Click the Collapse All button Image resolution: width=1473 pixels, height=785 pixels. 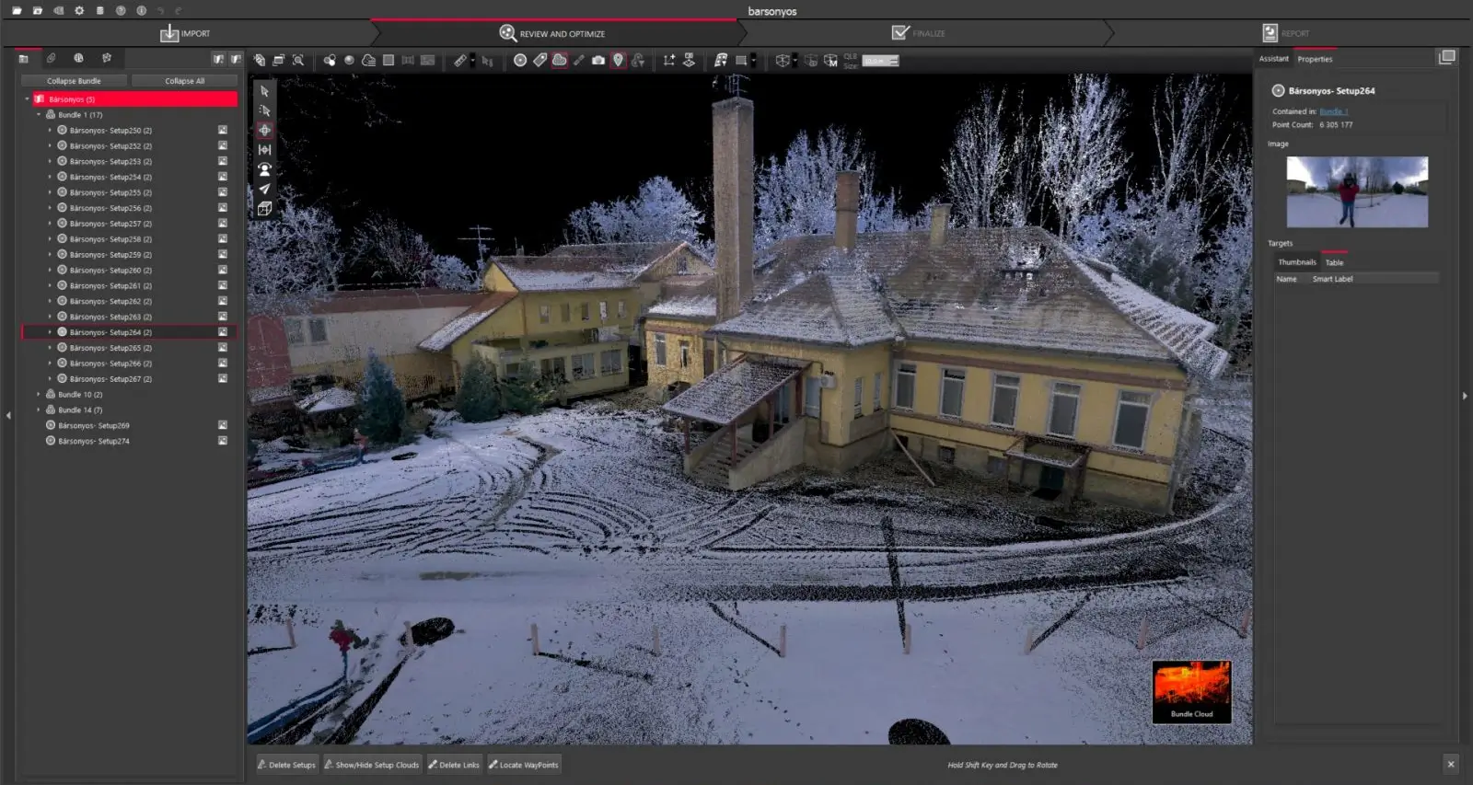point(184,81)
